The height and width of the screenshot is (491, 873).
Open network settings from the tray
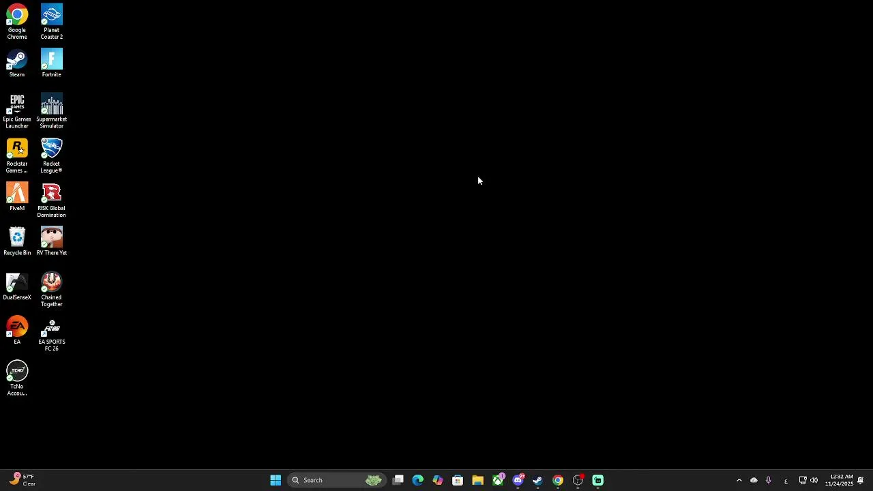[803, 480]
